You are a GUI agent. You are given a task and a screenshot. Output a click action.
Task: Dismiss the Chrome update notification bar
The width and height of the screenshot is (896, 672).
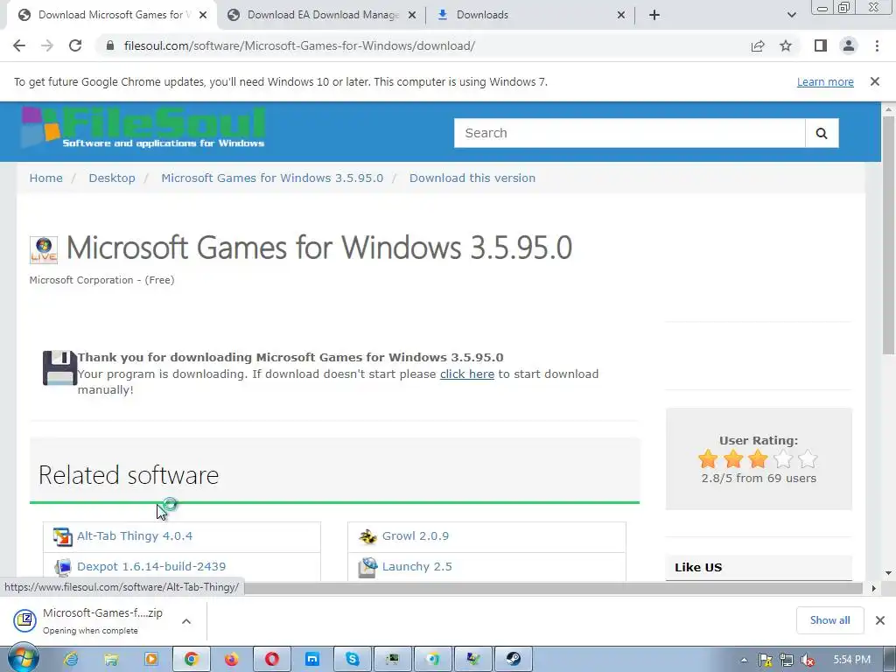tap(875, 81)
